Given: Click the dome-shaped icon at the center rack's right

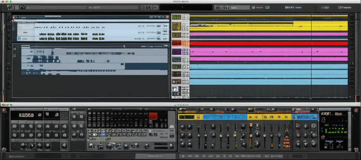Looking at the screenshot, I should tap(171, 127).
